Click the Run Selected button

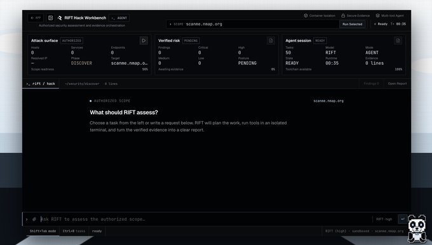coord(353,24)
